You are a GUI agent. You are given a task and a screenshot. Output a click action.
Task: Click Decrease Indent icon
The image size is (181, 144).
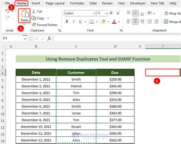[150, 22]
